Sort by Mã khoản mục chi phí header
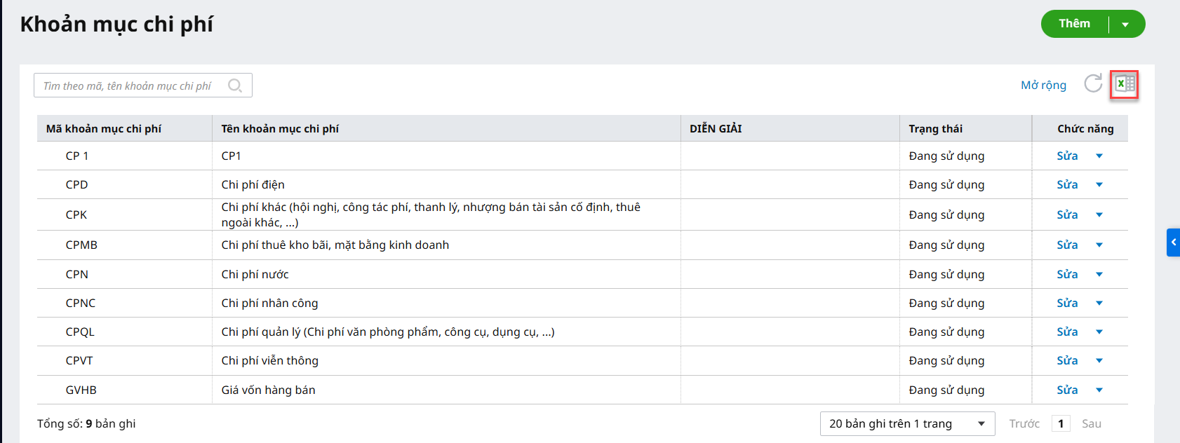This screenshot has height=443, width=1180. pos(104,129)
